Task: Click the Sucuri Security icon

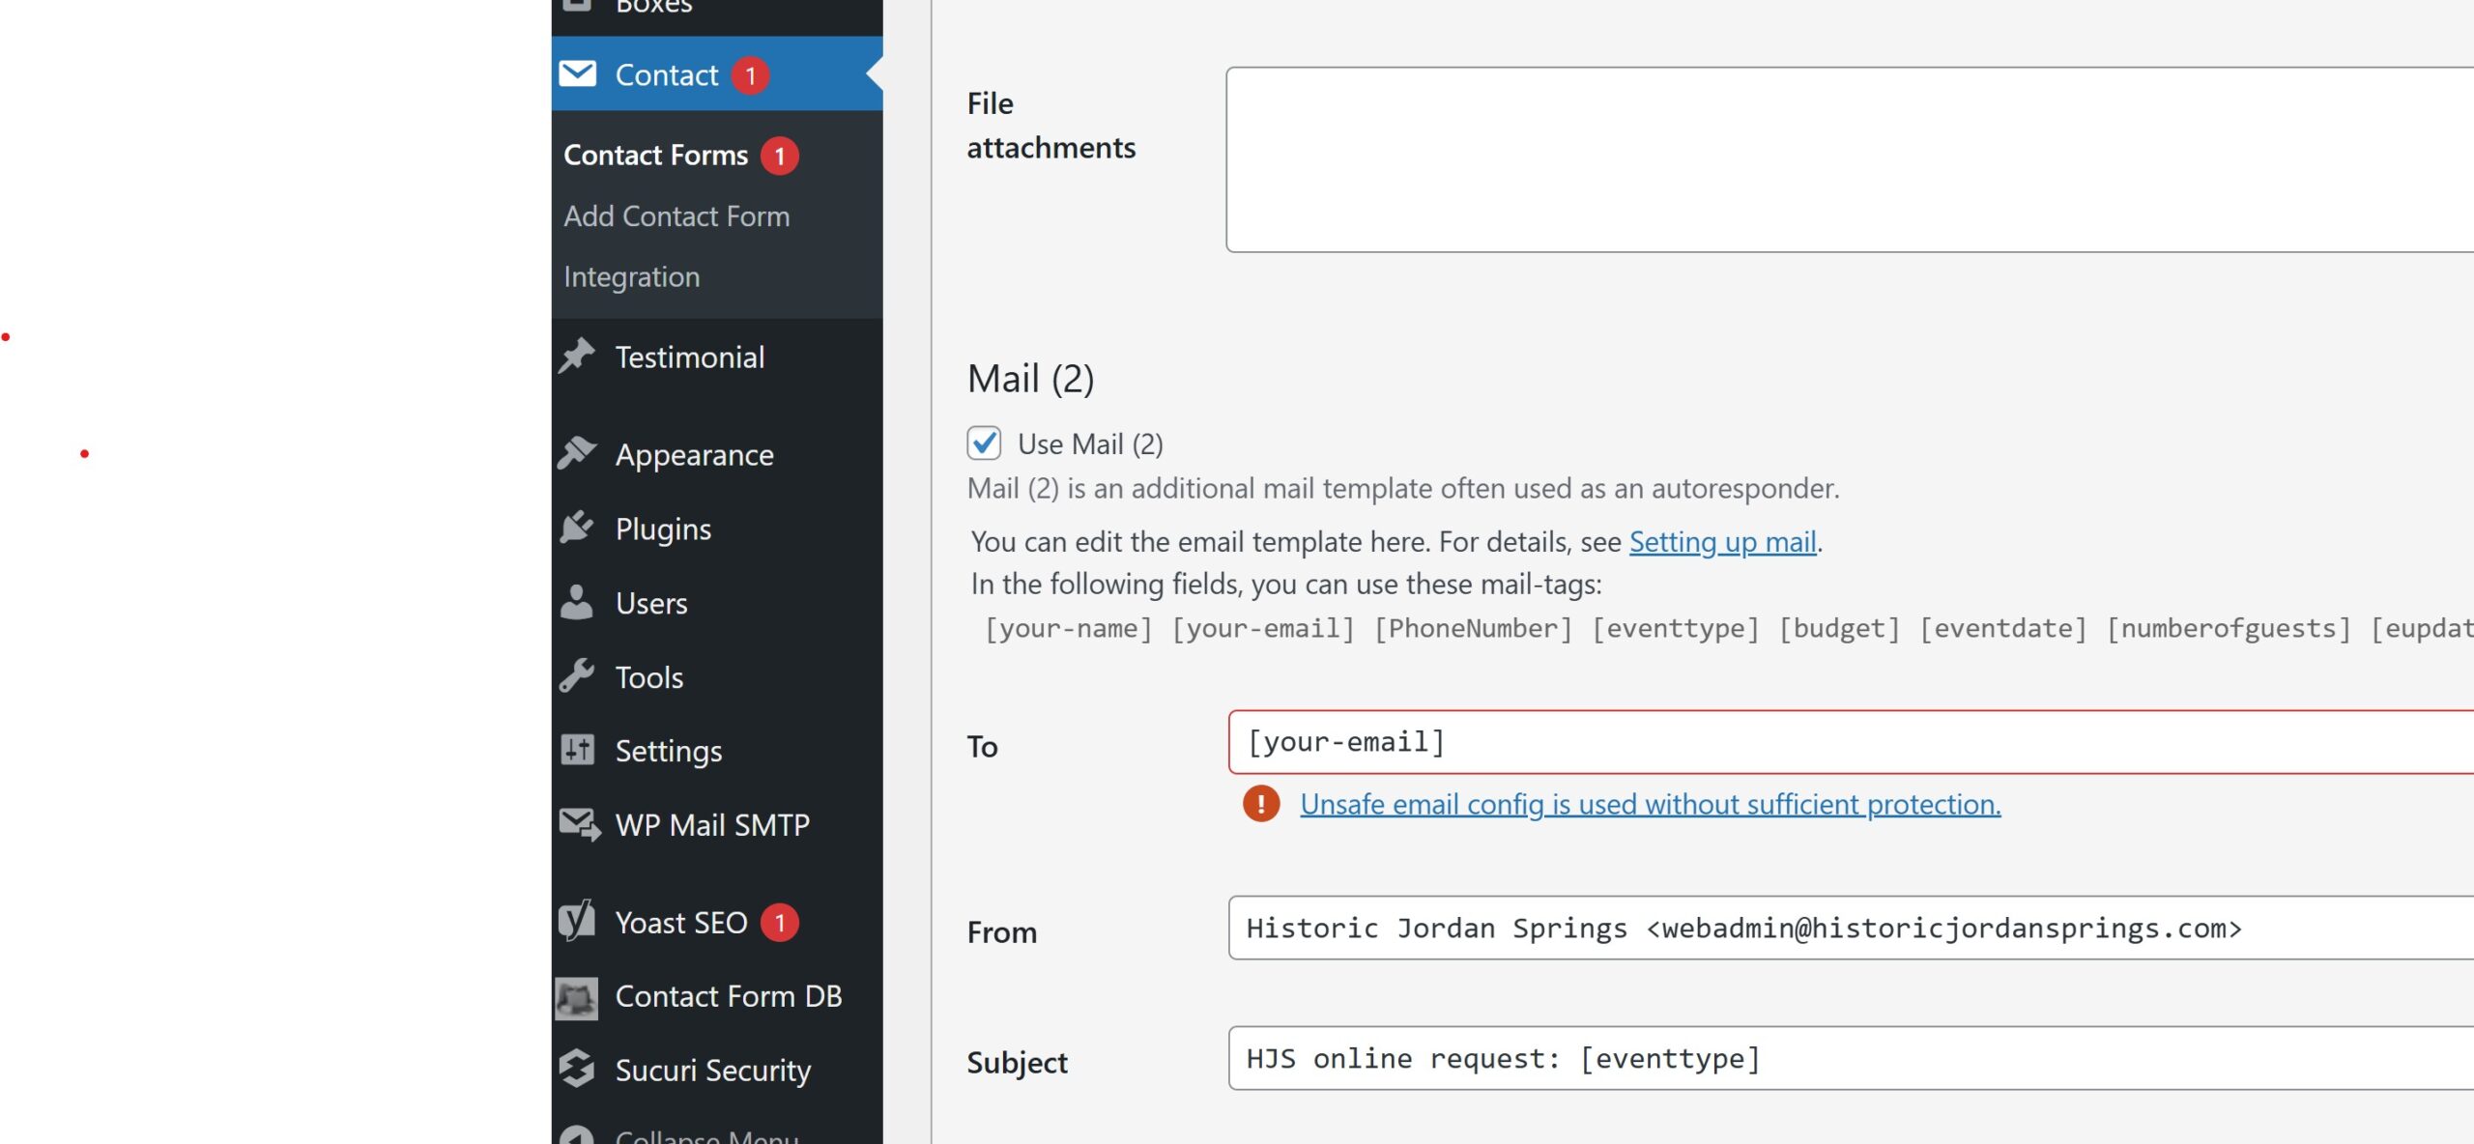Action: [577, 1069]
